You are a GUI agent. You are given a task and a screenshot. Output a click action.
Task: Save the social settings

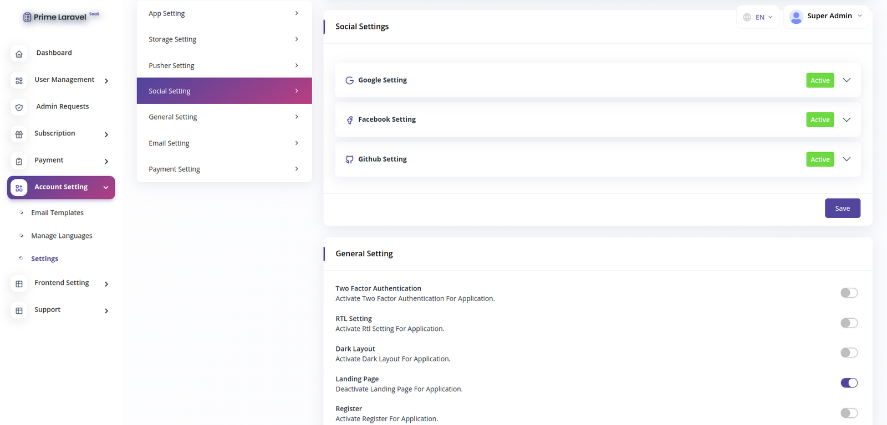(x=842, y=208)
